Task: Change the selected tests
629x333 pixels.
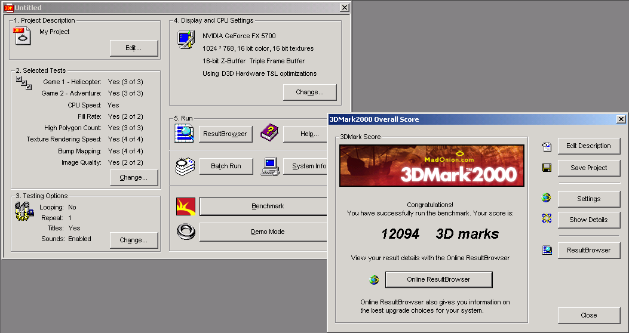Action: [134, 177]
